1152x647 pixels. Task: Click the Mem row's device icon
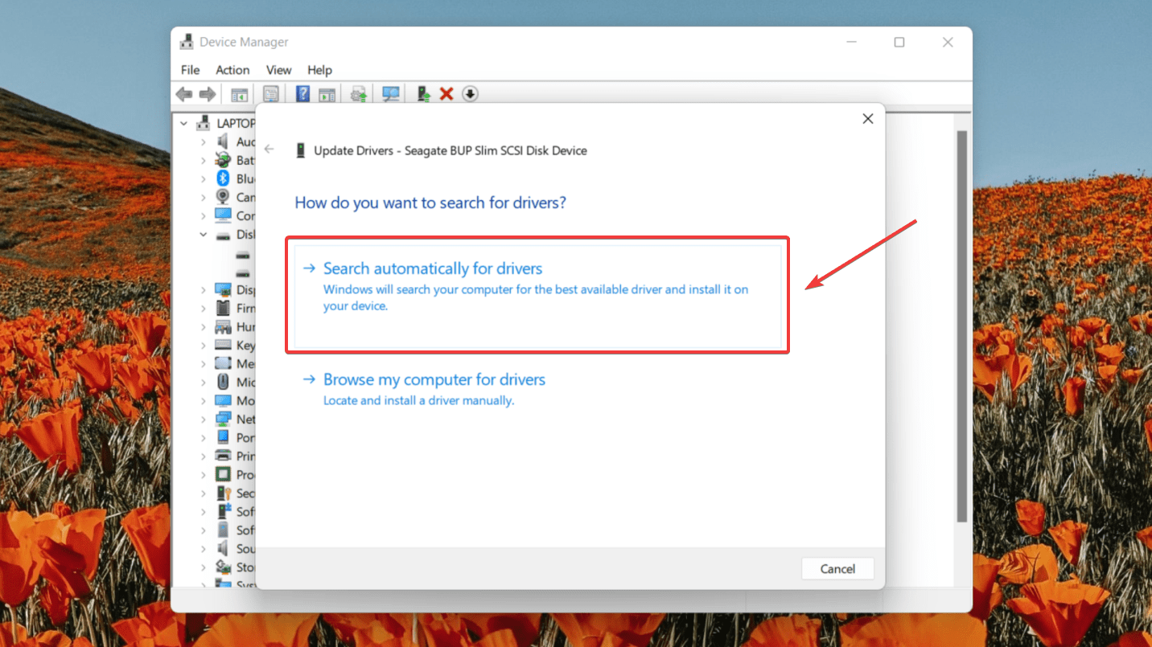pos(223,363)
